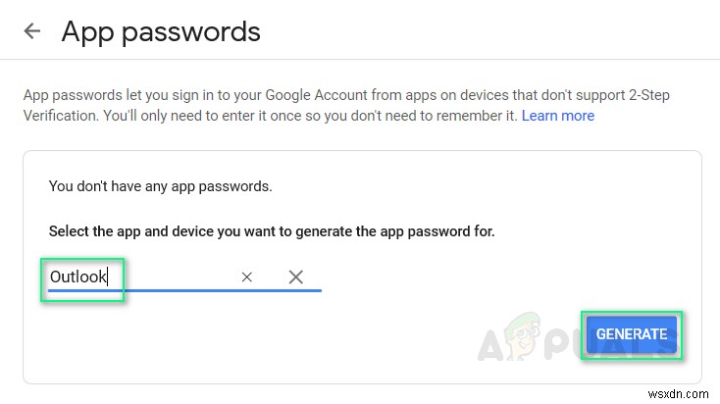
Task: Click the larger X remove icon
Action: pos(295,278)
